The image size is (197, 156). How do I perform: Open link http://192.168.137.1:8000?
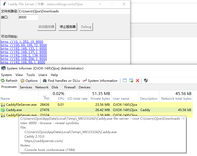(24, 52)
